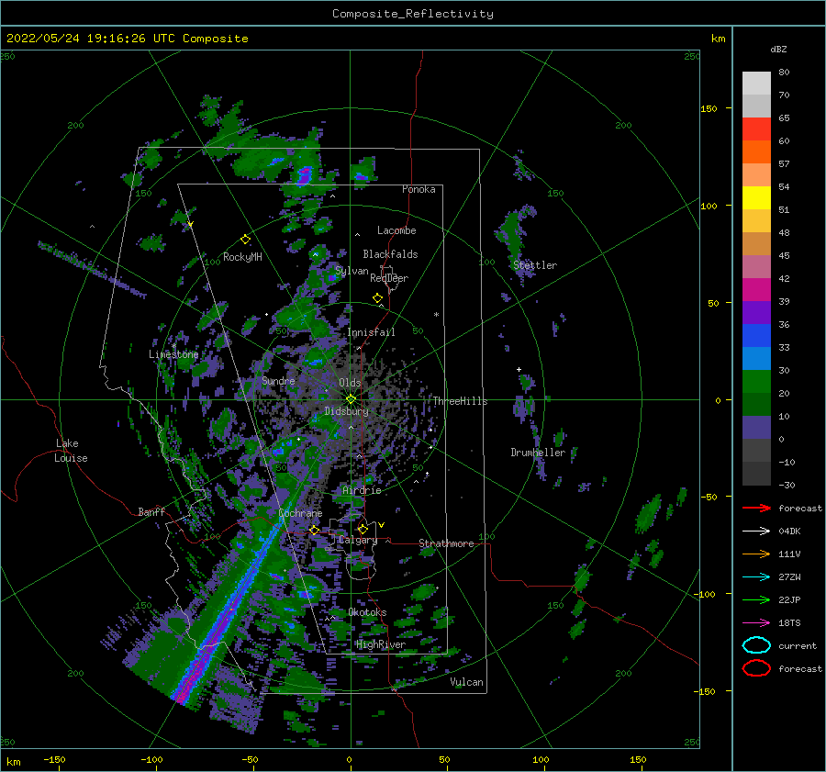Click the 150 y-axis tick label at right

709,108
